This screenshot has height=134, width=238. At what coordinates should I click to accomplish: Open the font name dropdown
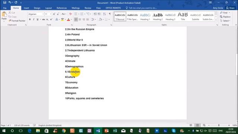(43, 14)
